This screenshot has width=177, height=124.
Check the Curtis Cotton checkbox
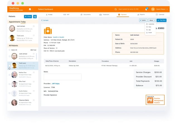(x=9, y=93)
